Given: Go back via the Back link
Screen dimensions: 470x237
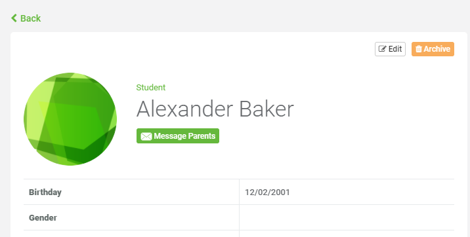Looking at the screenshot, I should point(26,18).
